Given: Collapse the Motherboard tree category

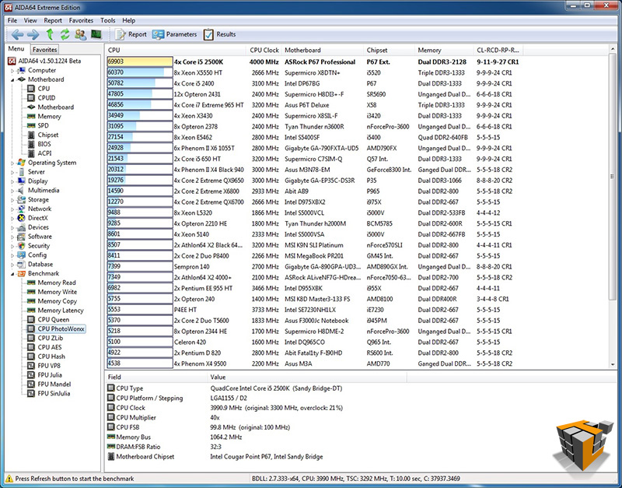Looking at the screenshot, I should [12, 80].
